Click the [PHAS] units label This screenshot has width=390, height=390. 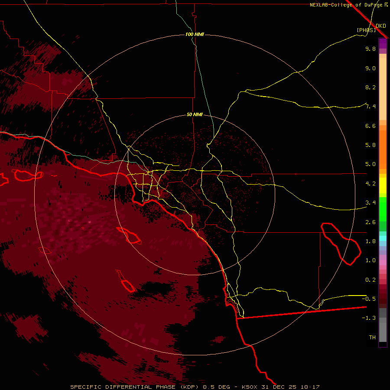(366, 30)
